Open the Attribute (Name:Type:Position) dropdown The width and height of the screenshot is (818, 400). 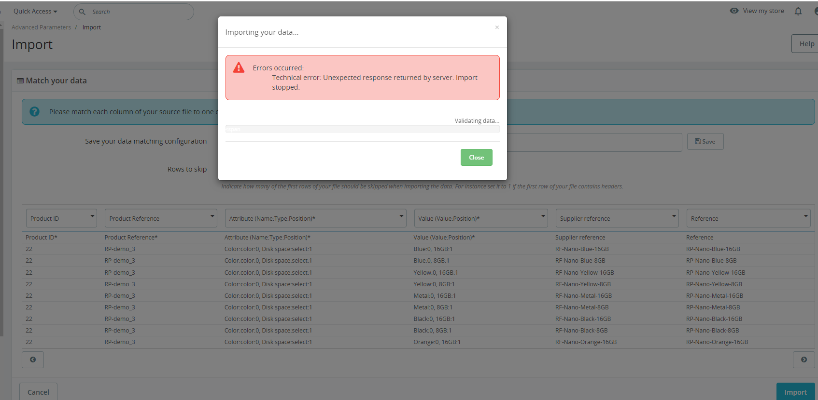[315, 218]
